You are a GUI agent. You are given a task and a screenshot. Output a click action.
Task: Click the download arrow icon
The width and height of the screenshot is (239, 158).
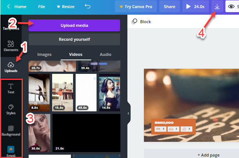pyautogui.click(x=217, y=7)
